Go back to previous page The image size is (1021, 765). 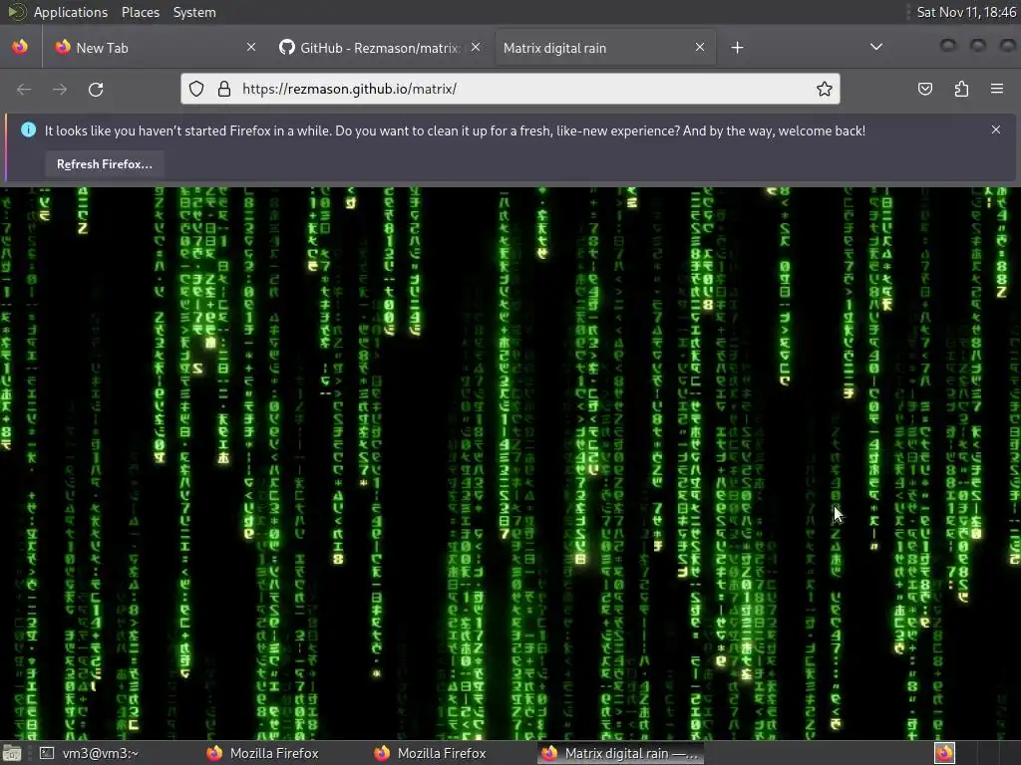[x=24, y=89]
